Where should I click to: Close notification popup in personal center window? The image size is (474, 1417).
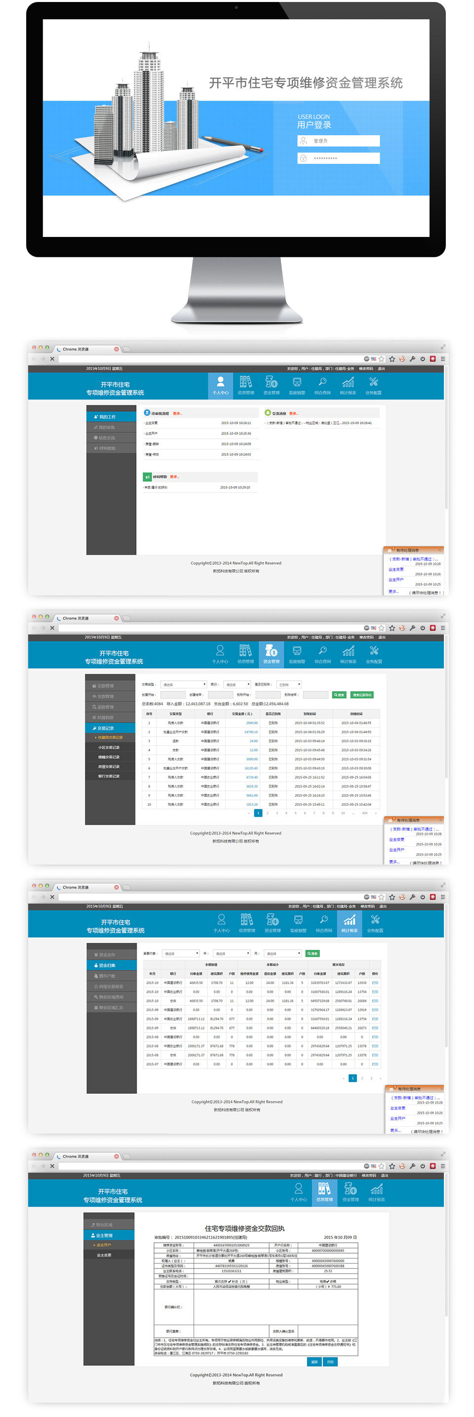click(439, 550)
